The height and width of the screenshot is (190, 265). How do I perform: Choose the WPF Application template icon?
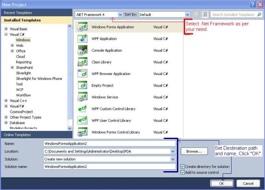click(x=82, y=39)
